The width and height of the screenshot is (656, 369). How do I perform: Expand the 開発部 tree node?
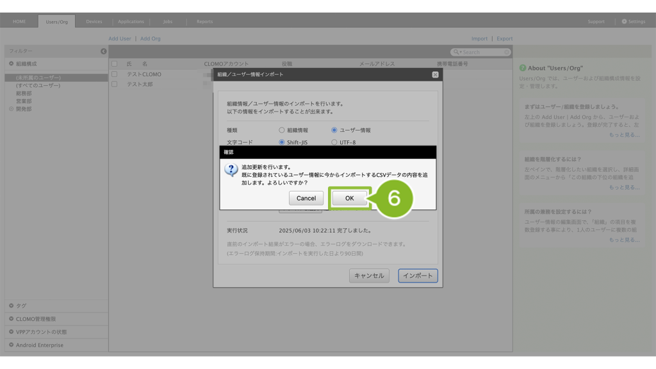coord(11,109)
